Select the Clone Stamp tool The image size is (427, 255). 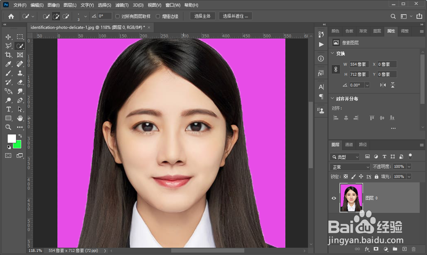click(x=20, y=73)
